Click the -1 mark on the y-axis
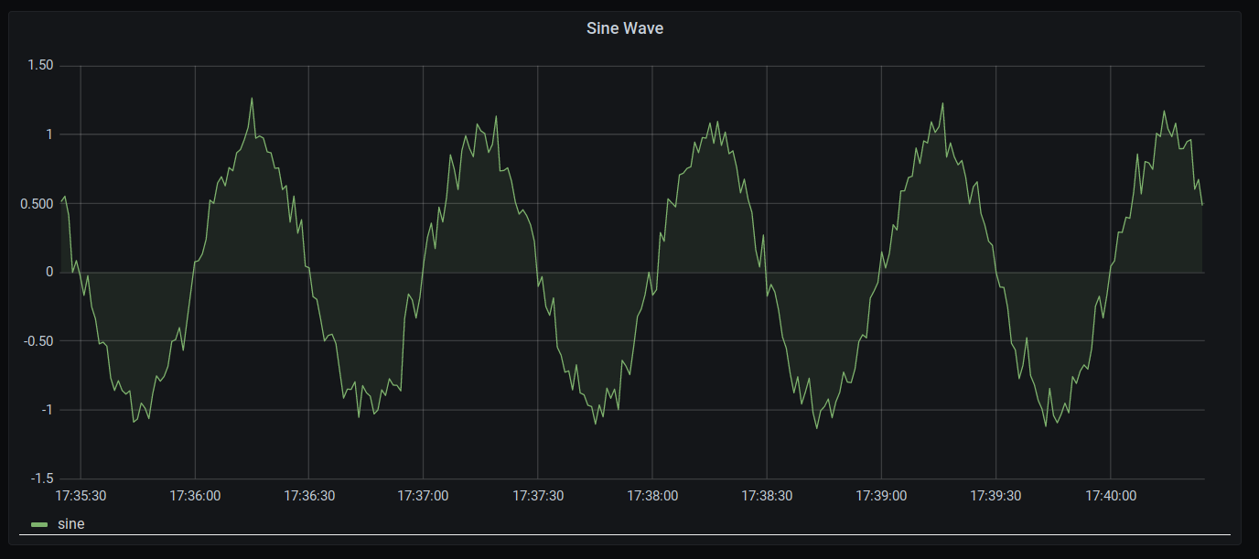1259x559 pixels. coord(45,409)
